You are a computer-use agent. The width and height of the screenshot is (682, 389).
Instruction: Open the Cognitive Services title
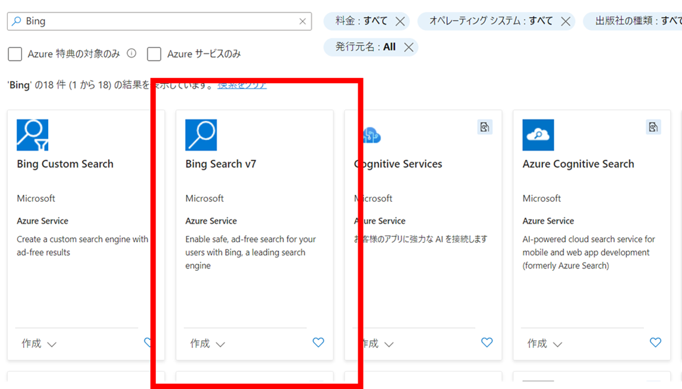[398, 164]
